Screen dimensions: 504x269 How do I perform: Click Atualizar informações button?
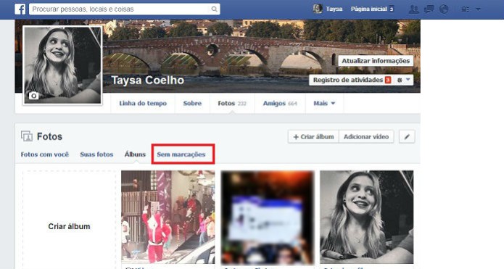coord(376,61)
